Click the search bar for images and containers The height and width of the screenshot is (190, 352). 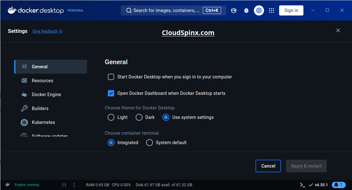tap(167, 10)
